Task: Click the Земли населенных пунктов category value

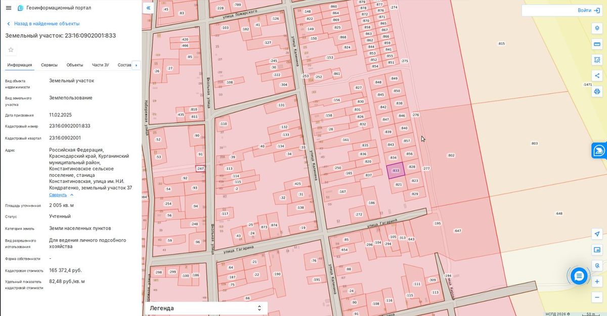Action: point(80,228)
